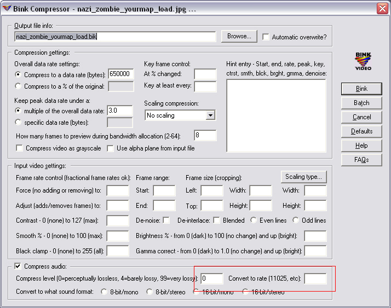The width and height of the screenshot is (391, 308).
Task: Click the Bink Video logo icon
Action: click(363, 61)
